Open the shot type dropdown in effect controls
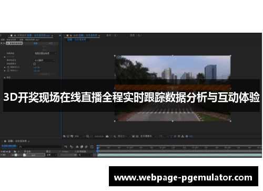This screenshot has width=263, height=191. (45, 53)
